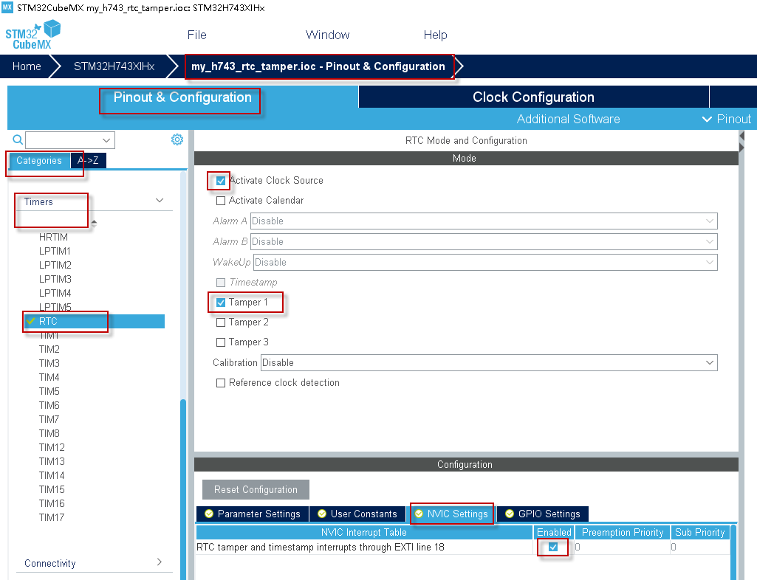
Task: Collapse the Timers category
Action: click(x=160, y=200)
